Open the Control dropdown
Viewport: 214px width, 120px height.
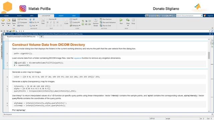75,22
